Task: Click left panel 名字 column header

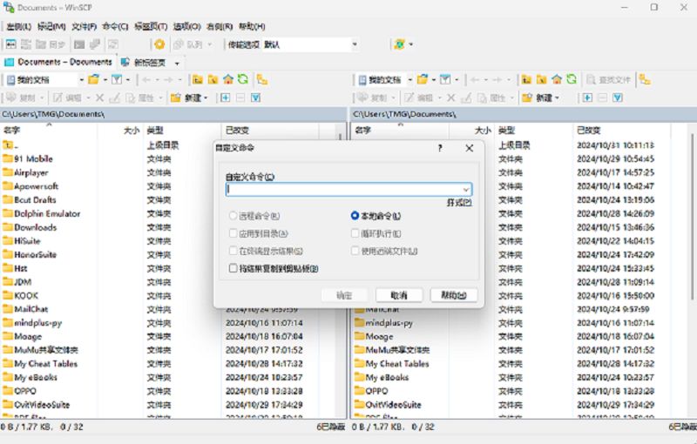Action: [x=49, y=130]
